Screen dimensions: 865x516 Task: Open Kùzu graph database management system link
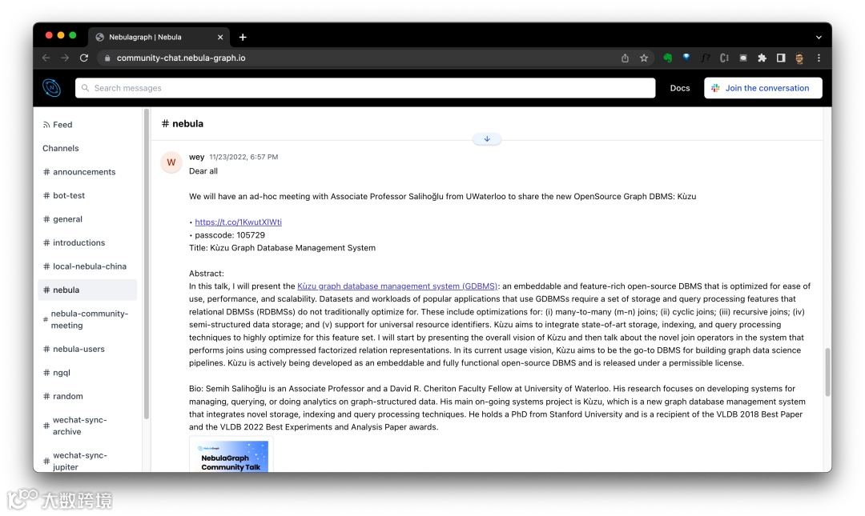[x=397, y=286]
